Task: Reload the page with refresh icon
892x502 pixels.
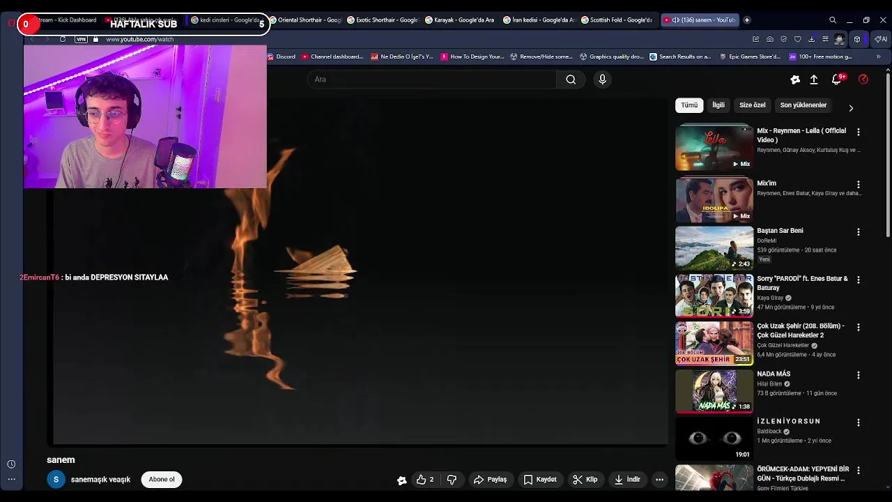Action: pyautogui.click(x=63, y=39)
